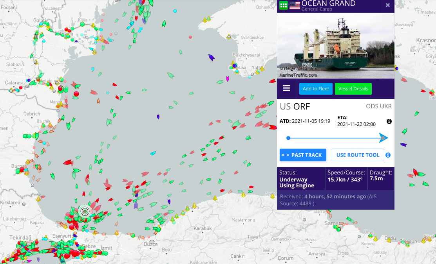Click info icon next to Route Tool
Screen dimensions: 436x264
(x=388, y=155)
